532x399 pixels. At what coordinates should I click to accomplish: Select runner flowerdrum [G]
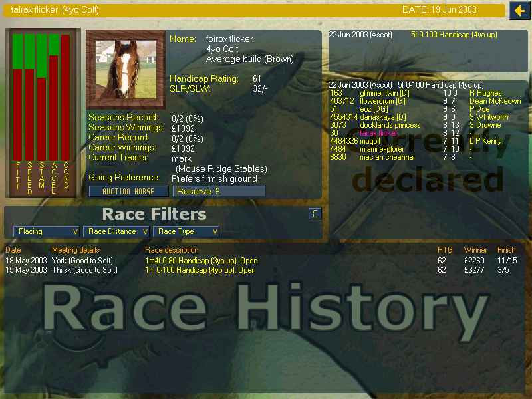pos(382,101)
